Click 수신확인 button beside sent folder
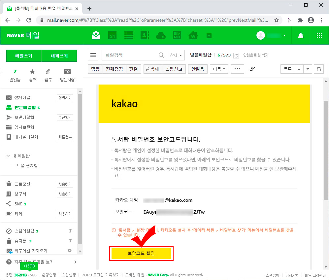The image size is (329, 280). (x=65, y=117)
